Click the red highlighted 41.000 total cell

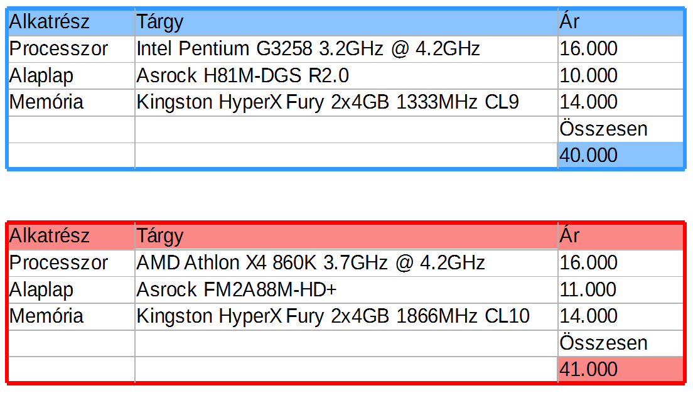pos(619,369)
